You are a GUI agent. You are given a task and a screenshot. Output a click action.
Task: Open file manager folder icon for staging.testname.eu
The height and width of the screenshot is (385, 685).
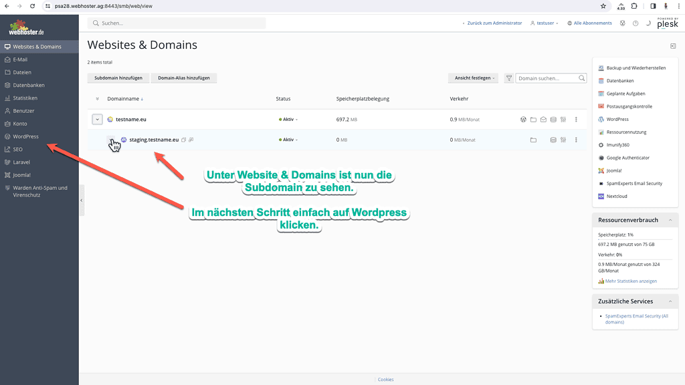(x=533, y=140)
